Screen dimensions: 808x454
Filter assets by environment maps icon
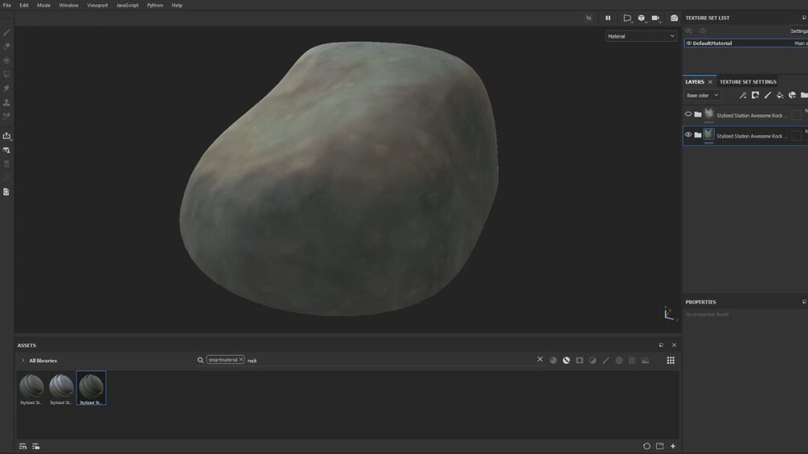(645, 360)
